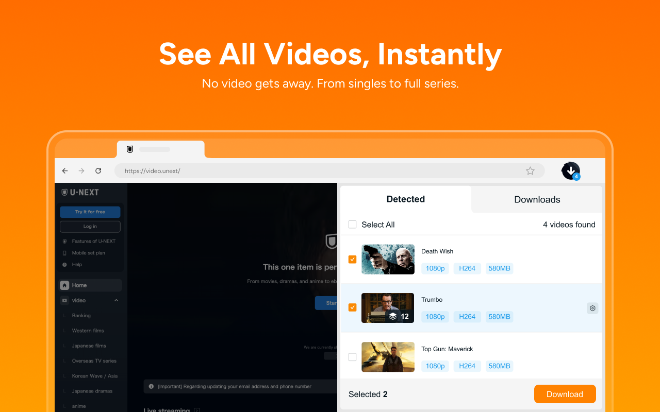Open the anime category

pos(79,406)
